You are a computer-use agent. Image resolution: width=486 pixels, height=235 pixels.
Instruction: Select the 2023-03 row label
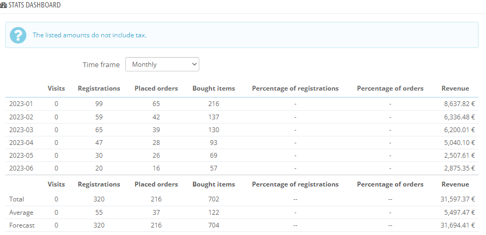click(x=20, y=129)
